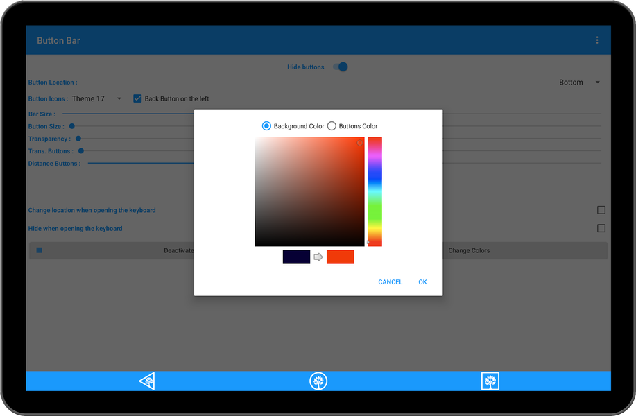The image size is (636, 416).
Task: Click the arrow between the color swatches
Action: coord(318,257)
